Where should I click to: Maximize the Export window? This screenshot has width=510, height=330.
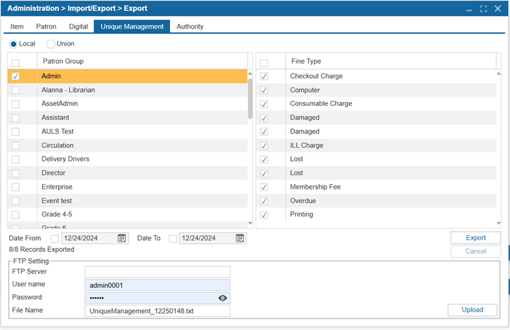[x=483, y=9]
